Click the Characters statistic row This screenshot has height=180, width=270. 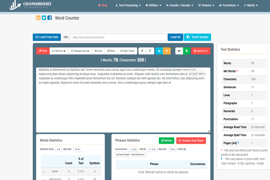point(244,79)
